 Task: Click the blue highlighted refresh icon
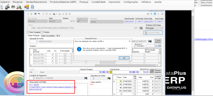(155, 14)
